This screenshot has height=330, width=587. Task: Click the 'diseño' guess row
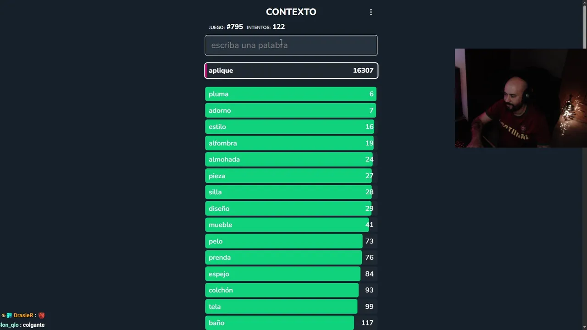point(291,209)
